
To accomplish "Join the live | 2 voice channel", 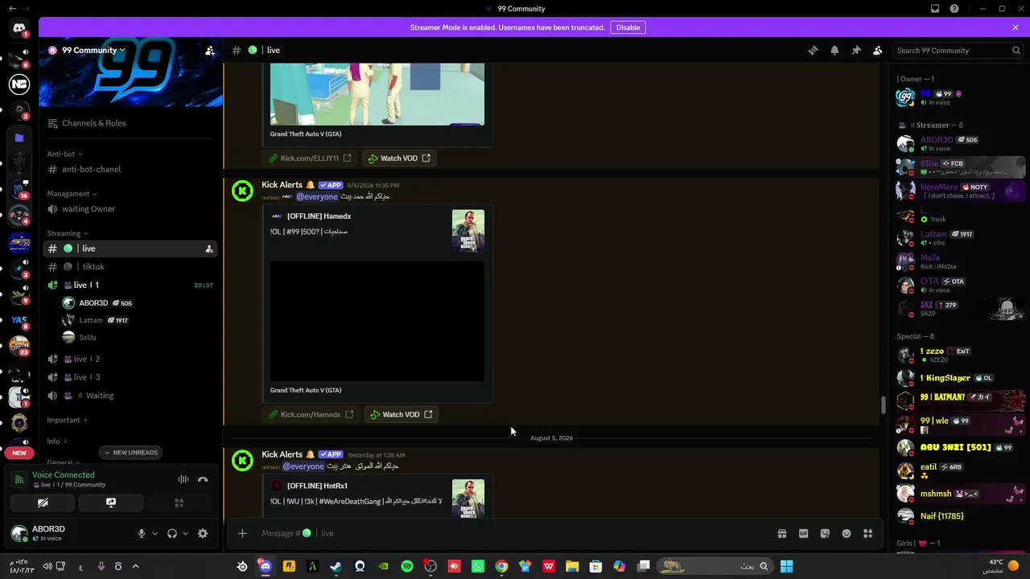I will pos(130,359).
